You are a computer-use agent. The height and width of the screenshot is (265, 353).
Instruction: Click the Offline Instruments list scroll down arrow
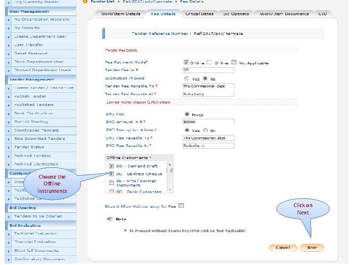(x=170, y=190)
